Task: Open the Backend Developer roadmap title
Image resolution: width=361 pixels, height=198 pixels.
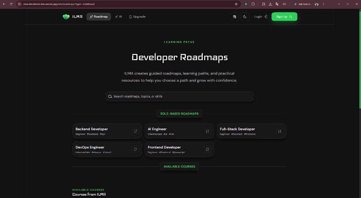Action: pyautogui.click(x=92, y=129)
